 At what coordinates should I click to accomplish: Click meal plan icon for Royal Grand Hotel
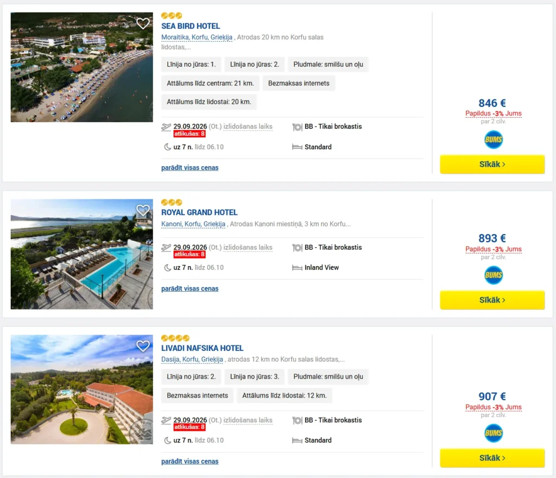297,248
